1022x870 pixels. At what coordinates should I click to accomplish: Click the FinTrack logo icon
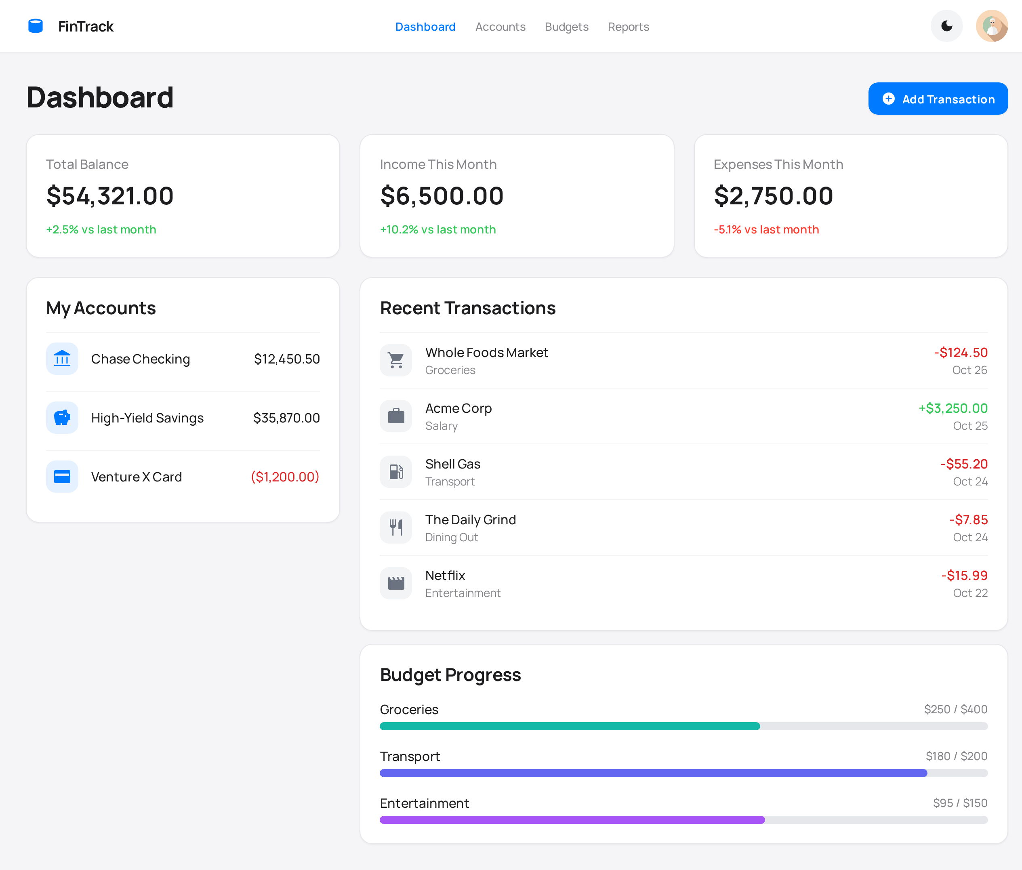[x=35, y=25]
